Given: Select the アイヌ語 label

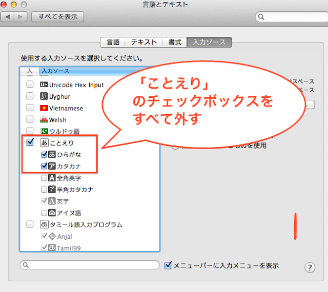Looking at the screenshot, I should (69, 213).
